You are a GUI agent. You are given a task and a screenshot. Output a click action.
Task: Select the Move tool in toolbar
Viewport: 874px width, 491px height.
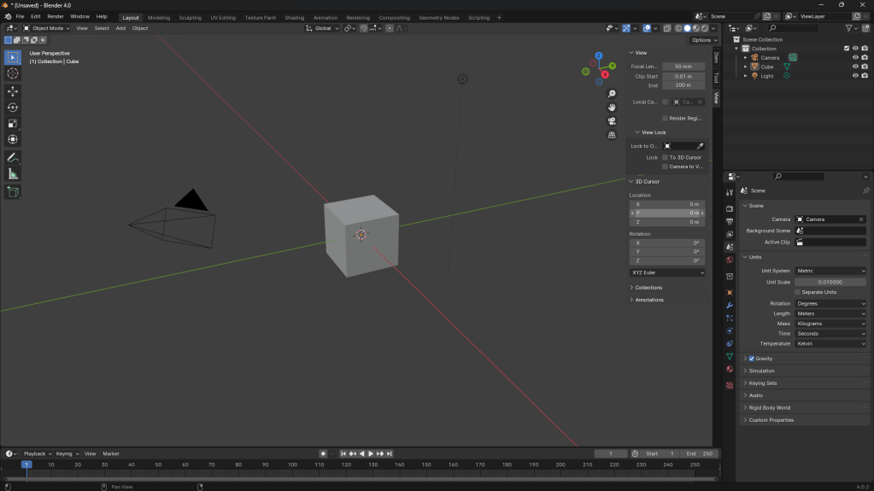pos(13,91)
